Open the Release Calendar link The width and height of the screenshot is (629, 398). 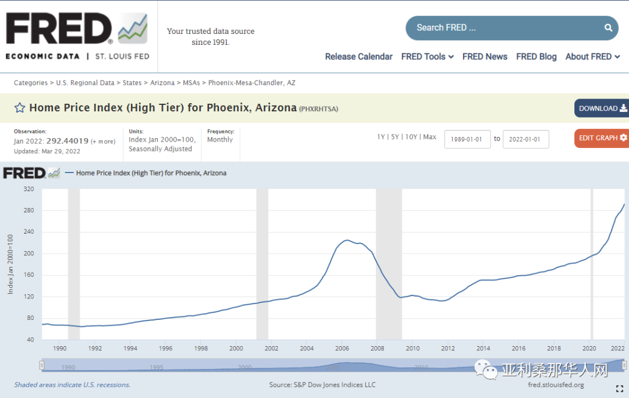pyautogui.click(x=359, y=57)
